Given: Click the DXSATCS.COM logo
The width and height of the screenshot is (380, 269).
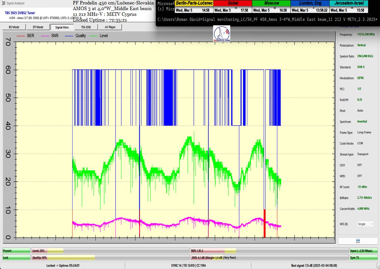Looking at the screenshot, I should pyautogui.click(x=222, y=34).
